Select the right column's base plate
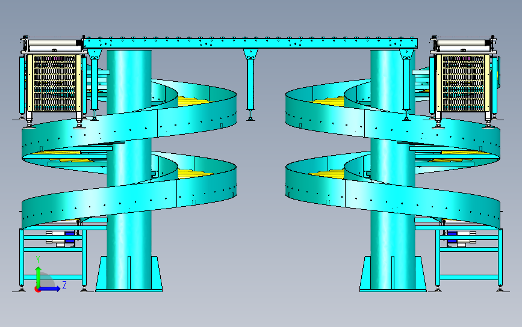This screenshot has width=522, height=327. coord(393,290)
